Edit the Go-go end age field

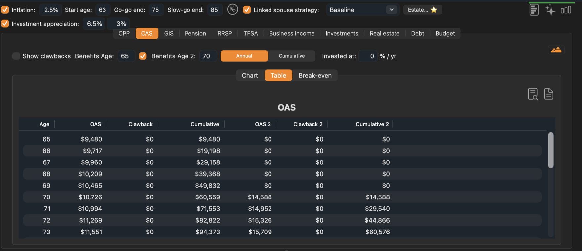pyautogui.click(x=156, y=10)
